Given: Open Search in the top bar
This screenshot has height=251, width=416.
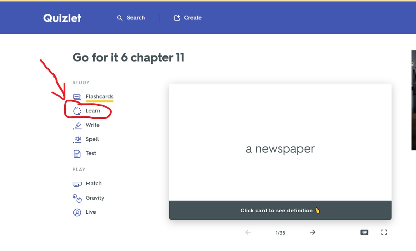Looking at the screenshot, I should point(131,18).
